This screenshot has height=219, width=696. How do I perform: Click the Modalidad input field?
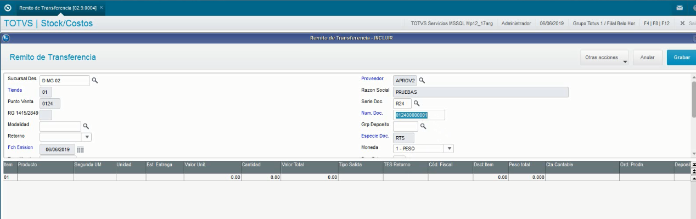coord(60,126)
